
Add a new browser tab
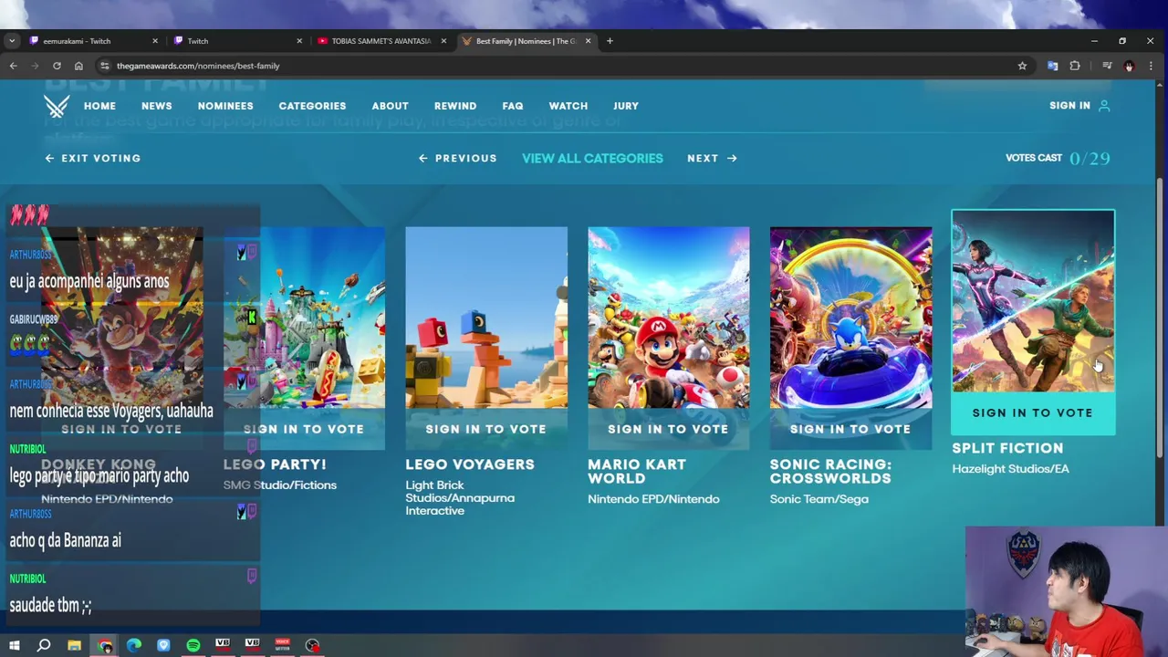[610, 41]
